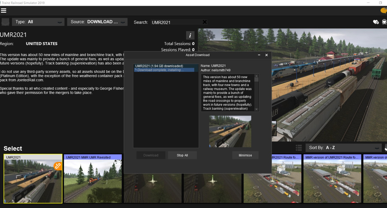Image resolution: width=387 pixels, height=208 pixels.
Task: Click 'Name: UMR2021' text in dialog
Action: 213,66
